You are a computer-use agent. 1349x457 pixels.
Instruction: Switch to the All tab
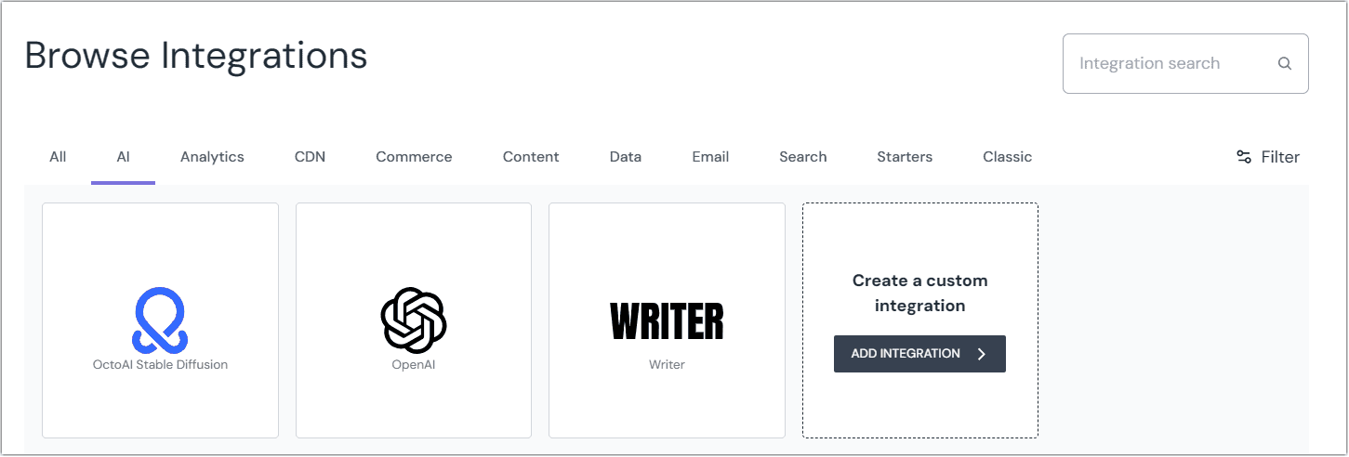click(x=58, y=157)
